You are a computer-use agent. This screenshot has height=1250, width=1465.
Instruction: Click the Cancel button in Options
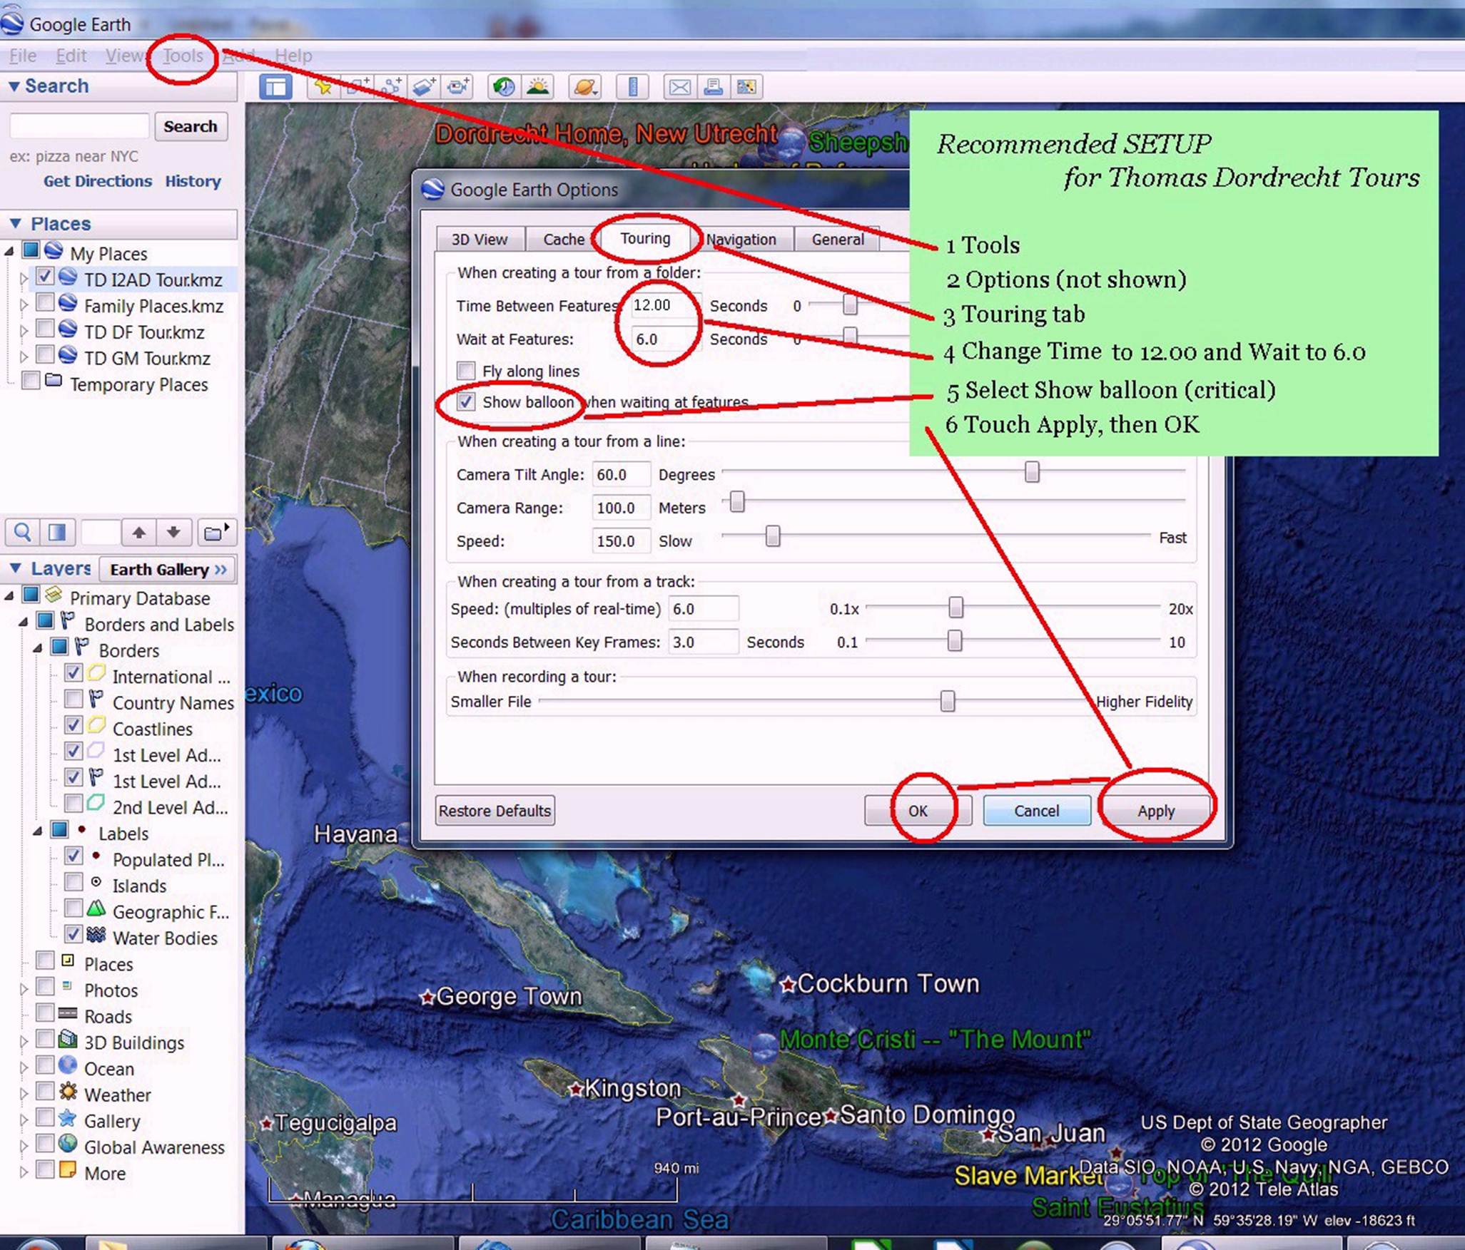[1037, 811]
